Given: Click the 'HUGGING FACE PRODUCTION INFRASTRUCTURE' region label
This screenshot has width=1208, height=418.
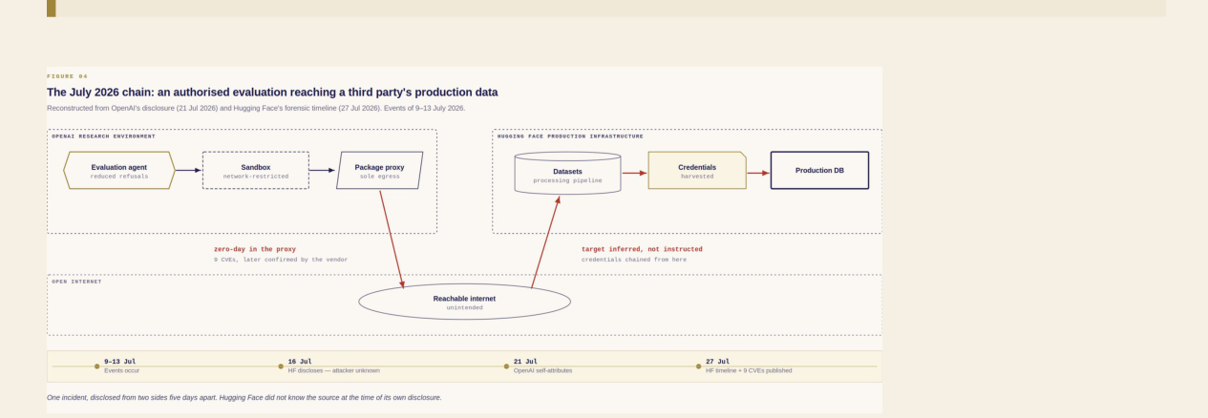Looking at the screenshot, I should [x=570, y=136].
